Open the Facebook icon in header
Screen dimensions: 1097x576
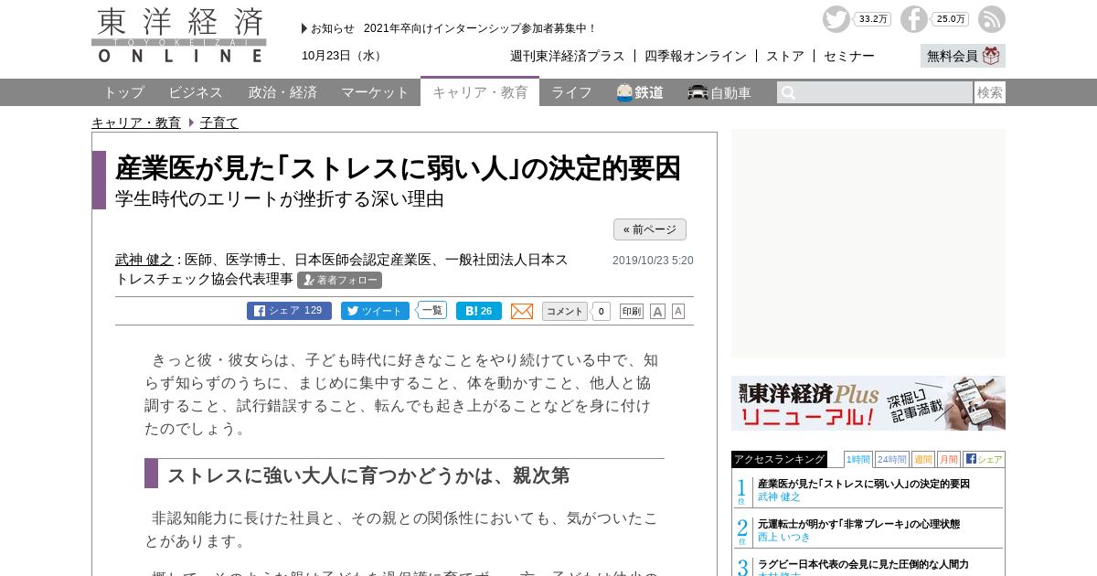[914, 19]
